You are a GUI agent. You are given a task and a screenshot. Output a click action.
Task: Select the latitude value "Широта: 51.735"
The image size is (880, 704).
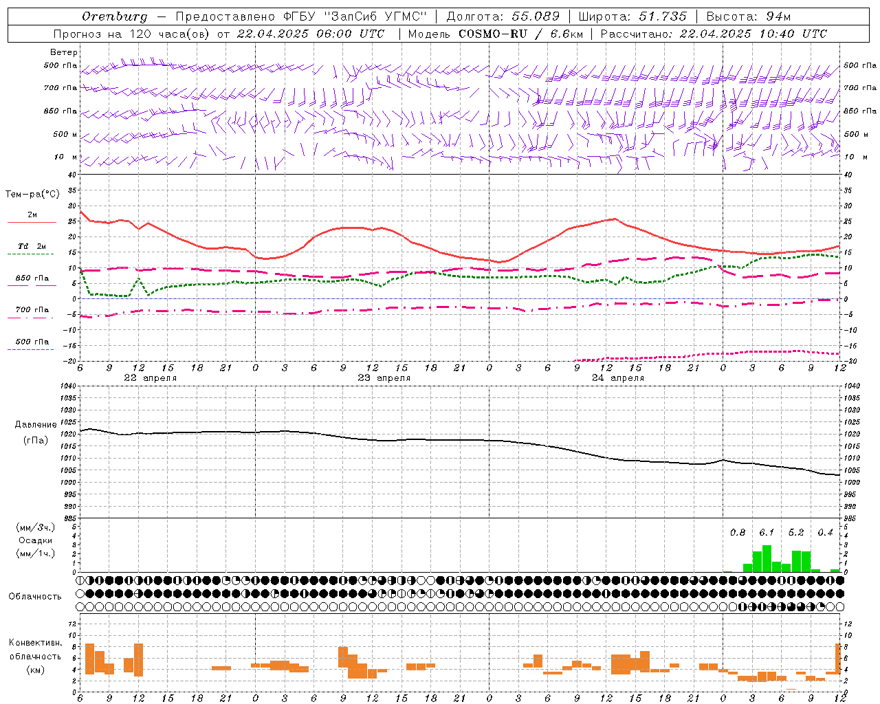pos(632,16)
